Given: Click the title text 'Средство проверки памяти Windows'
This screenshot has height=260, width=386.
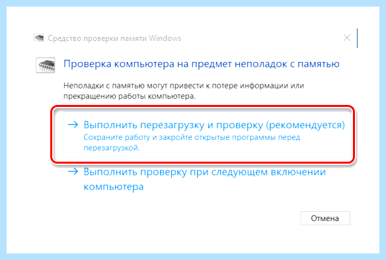Looking at the screenshot, I should tap(114, 38).
